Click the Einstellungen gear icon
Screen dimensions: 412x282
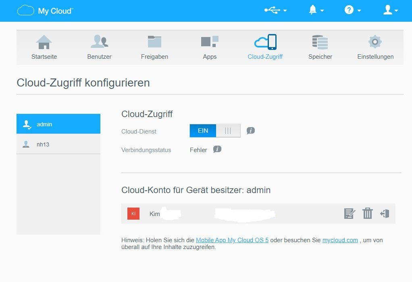375,42
